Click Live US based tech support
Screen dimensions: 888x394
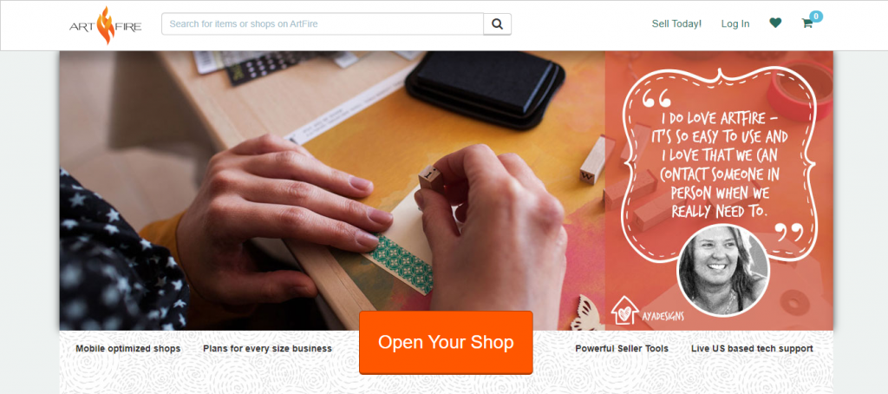click(752, 349)
